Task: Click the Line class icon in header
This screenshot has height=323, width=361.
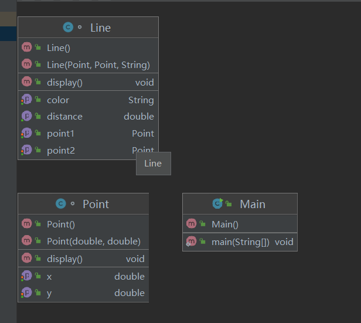Action: (68, 28)
